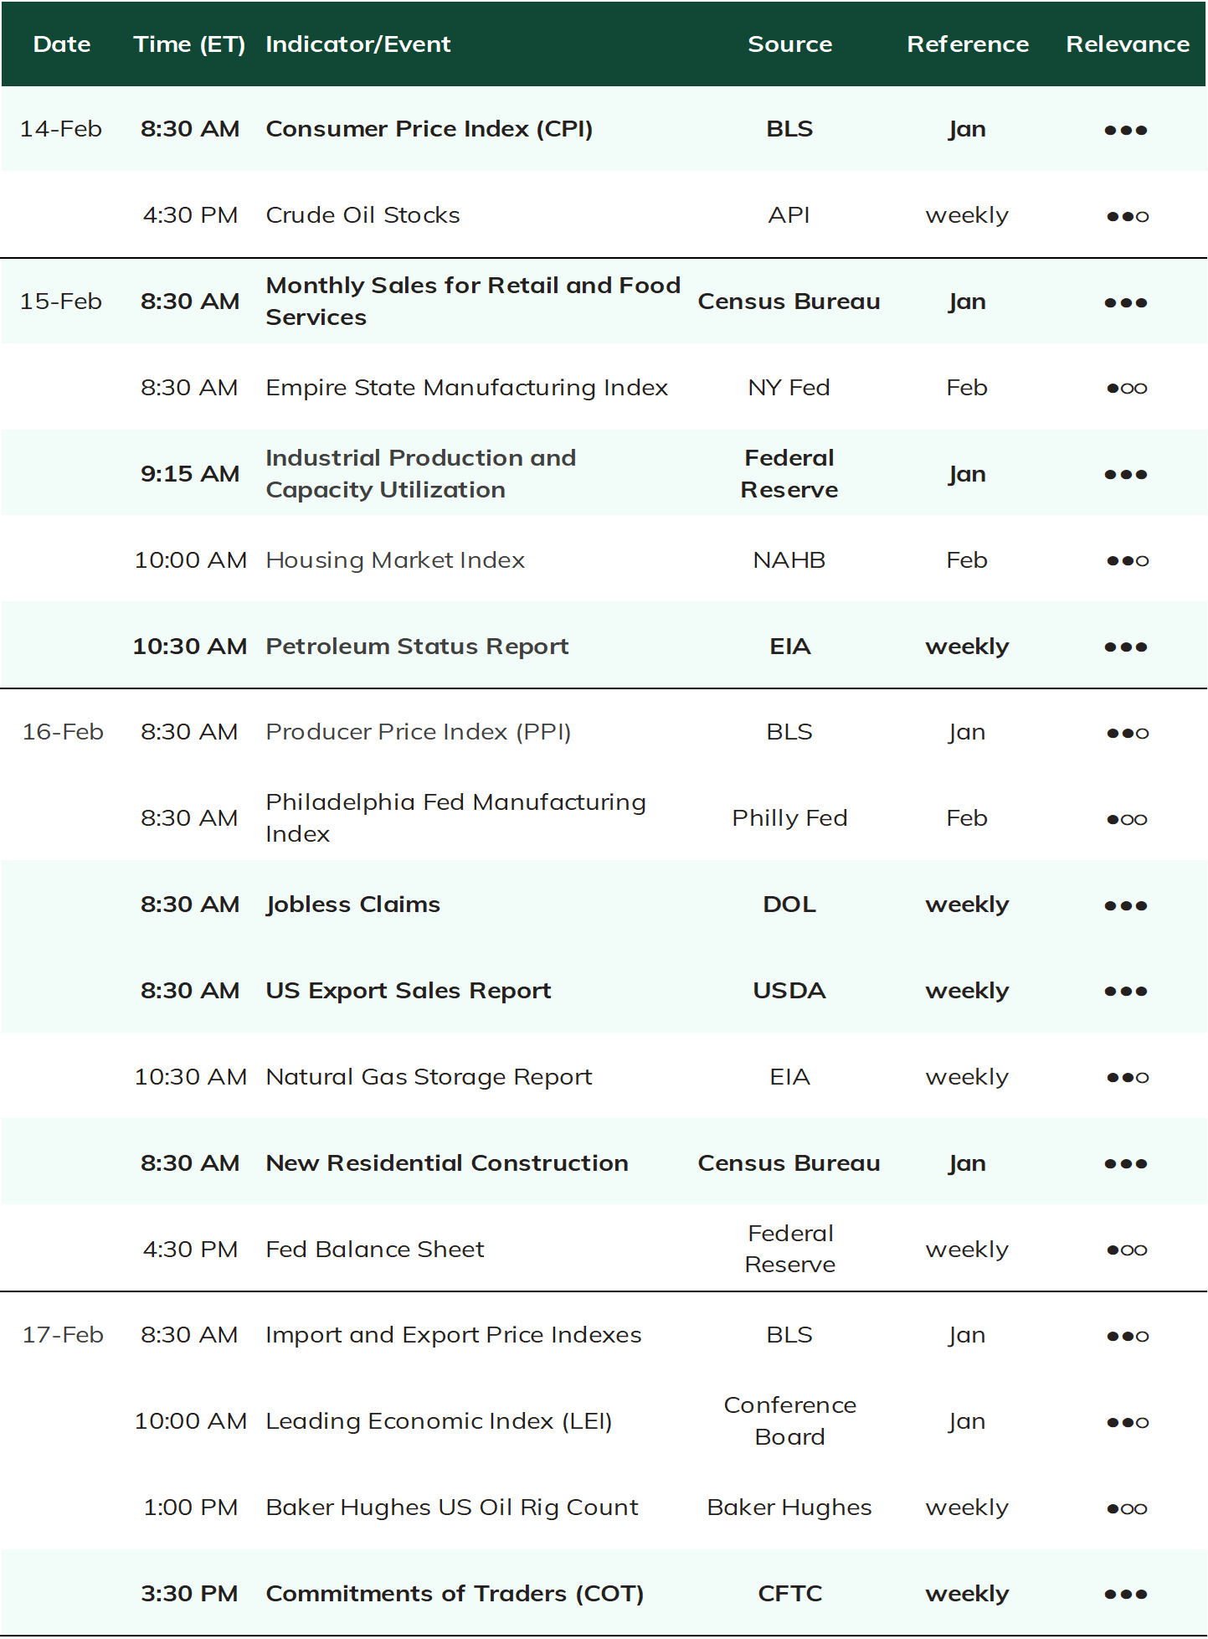Click the NAHB source cell
Screen dimensions: 1208x1639
click(x=789, y=560)
